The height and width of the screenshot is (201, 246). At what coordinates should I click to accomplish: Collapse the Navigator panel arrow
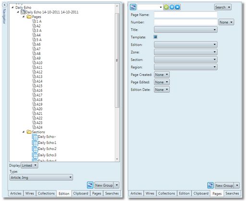click(x=4, y=5)
